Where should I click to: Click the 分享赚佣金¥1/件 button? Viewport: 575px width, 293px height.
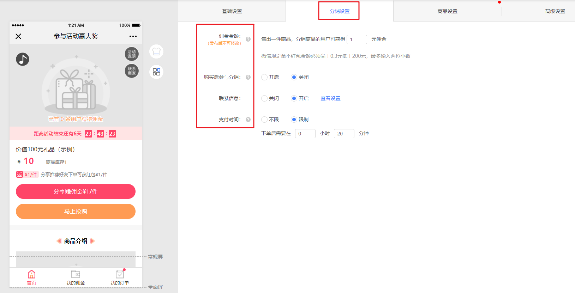click(76, 191)
